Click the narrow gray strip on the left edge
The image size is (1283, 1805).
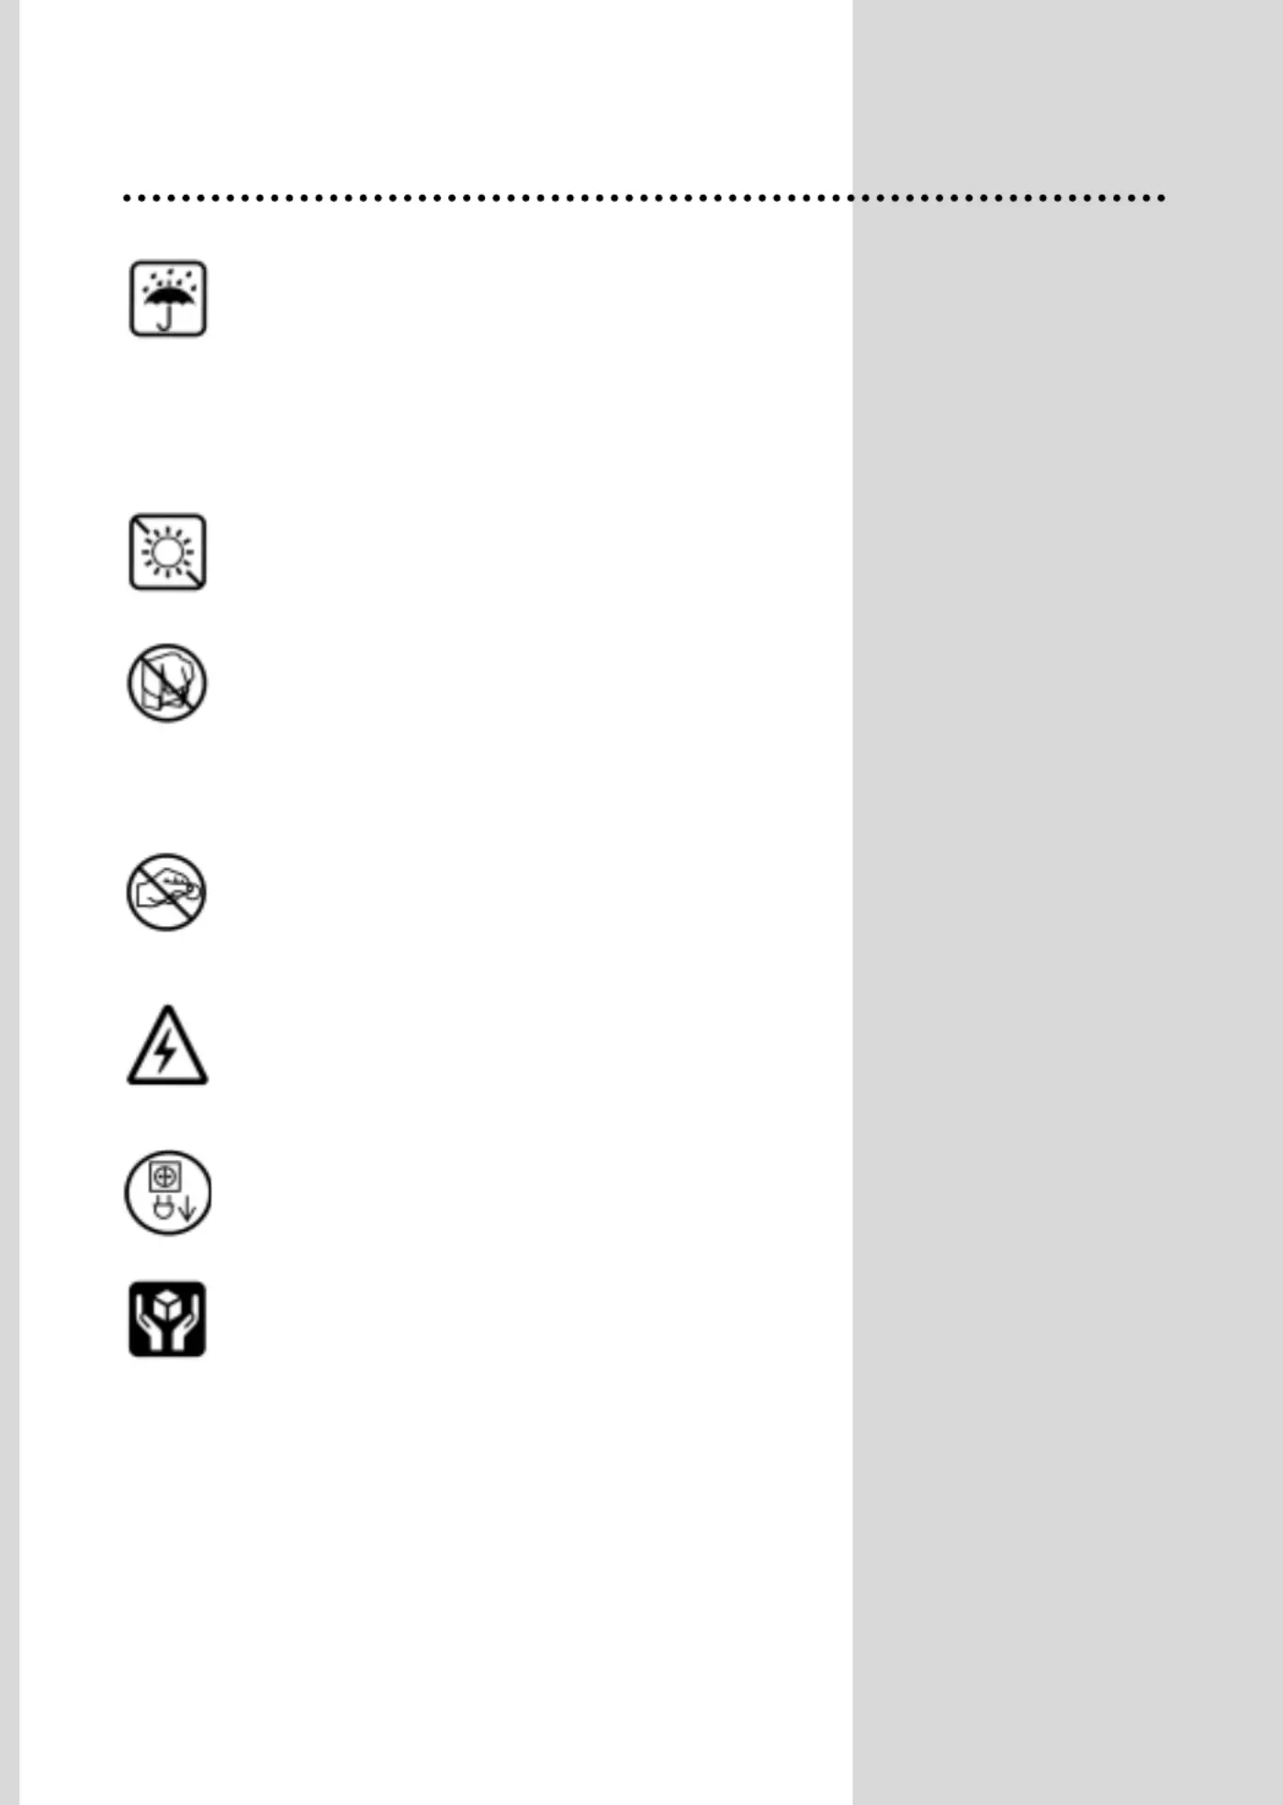(x=9, y=902)
